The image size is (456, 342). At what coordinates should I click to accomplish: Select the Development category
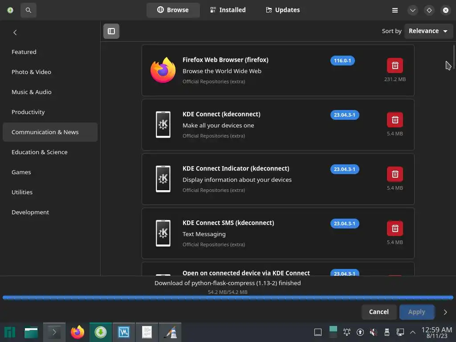(x=50, y=212)
